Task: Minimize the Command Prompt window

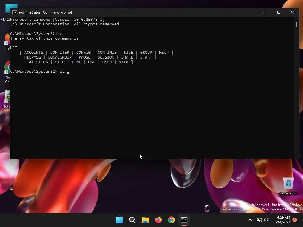Action: 265,12
